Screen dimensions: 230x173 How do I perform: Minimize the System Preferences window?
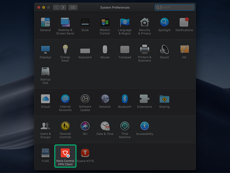click(x=44, y=7)
